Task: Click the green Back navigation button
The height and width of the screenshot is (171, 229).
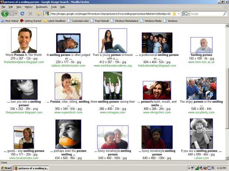Action: point(5,14)
